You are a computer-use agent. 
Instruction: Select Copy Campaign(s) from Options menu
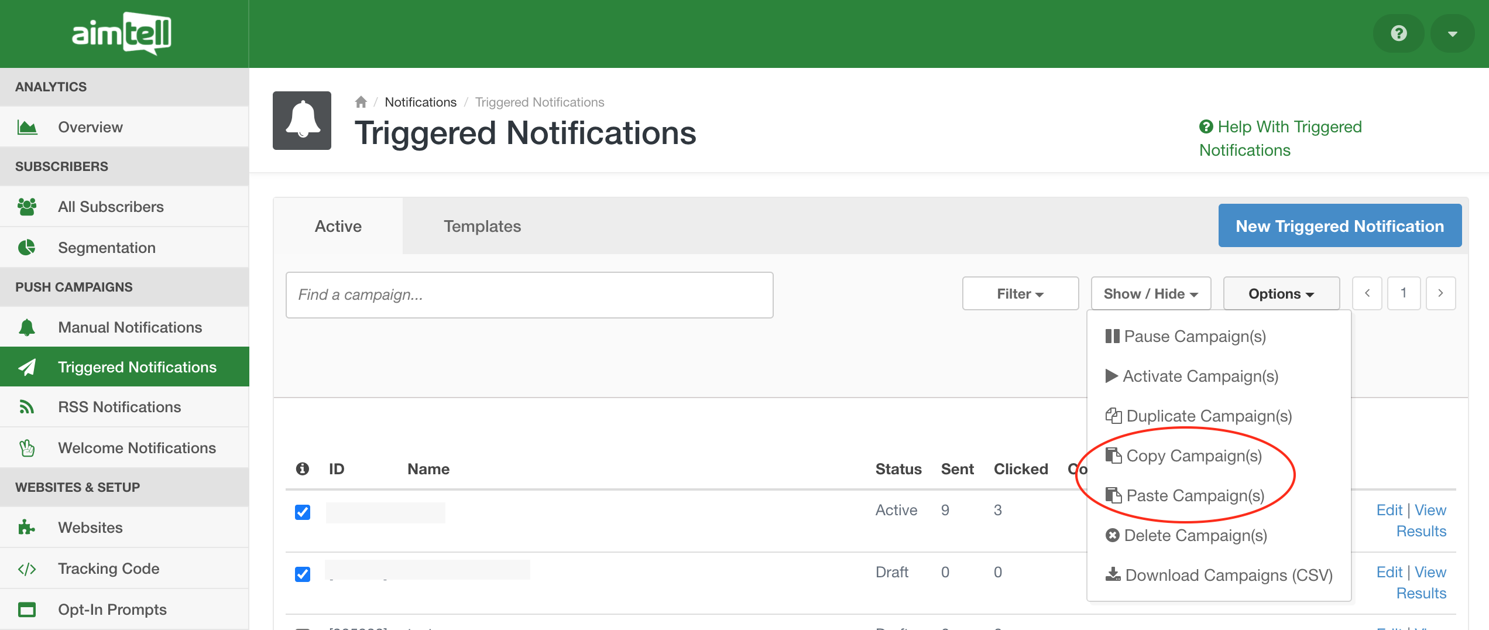1193,456
